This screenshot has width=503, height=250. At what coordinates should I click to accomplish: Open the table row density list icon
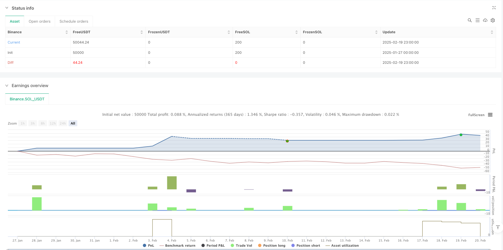click(x=477, y=20)
